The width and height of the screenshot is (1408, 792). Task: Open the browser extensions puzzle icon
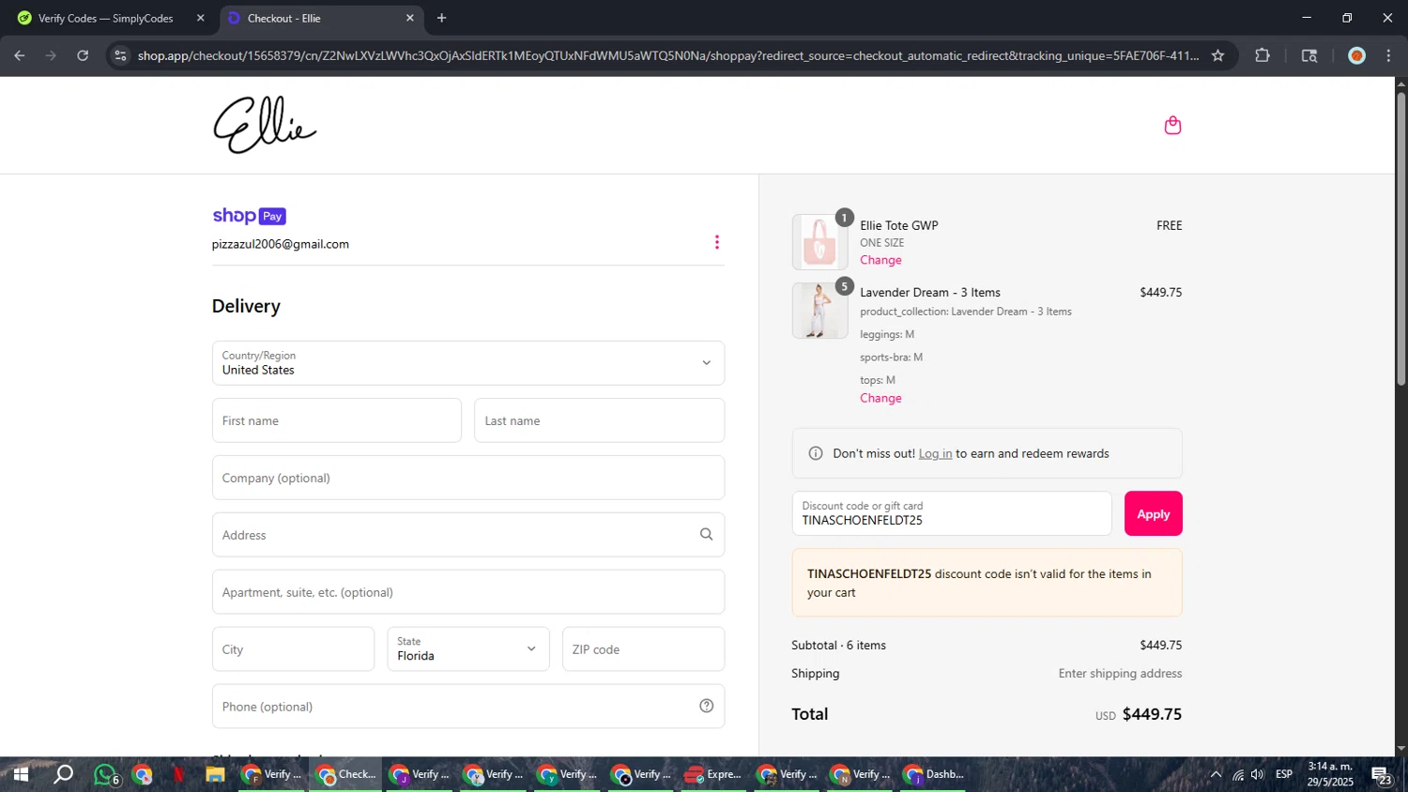click(x=1263, y=55)
